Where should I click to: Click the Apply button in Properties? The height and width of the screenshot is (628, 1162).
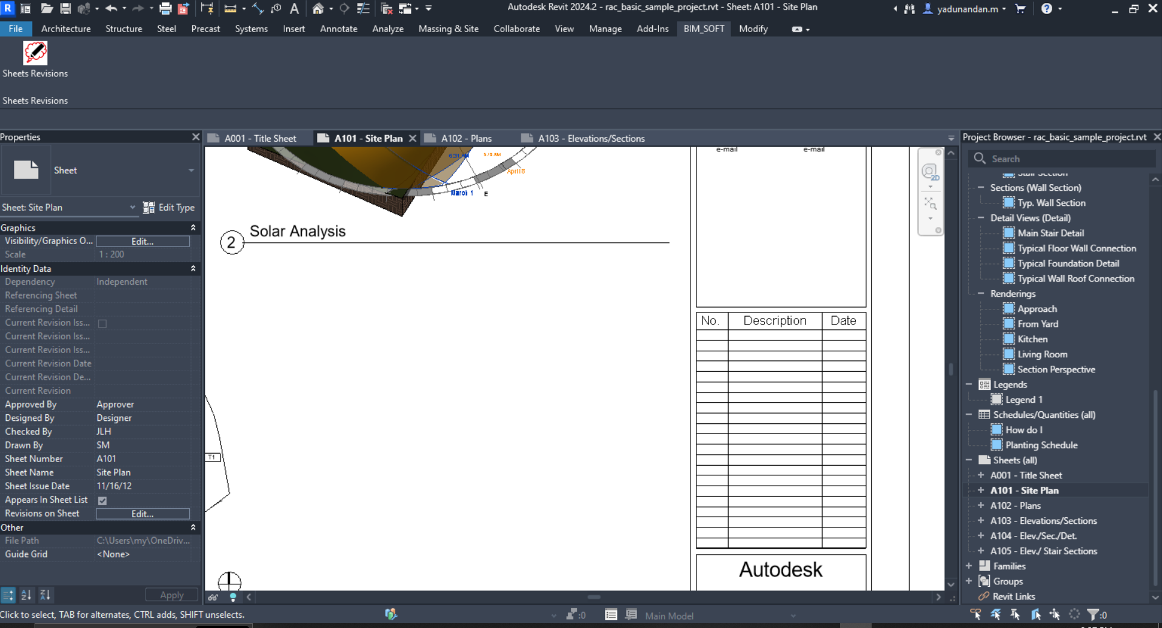coord(172,595)
